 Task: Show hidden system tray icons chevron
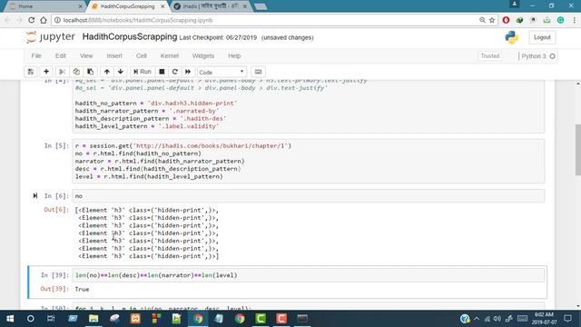click(x=477, y=319)
